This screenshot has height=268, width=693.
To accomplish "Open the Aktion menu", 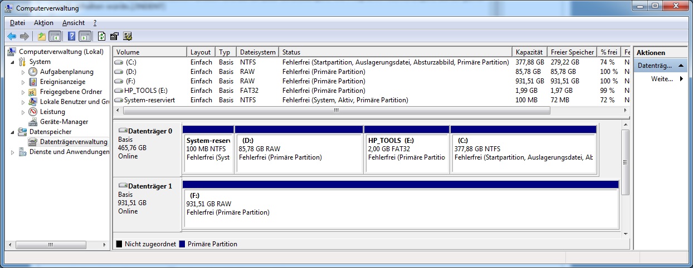I will tap(43, 23).
